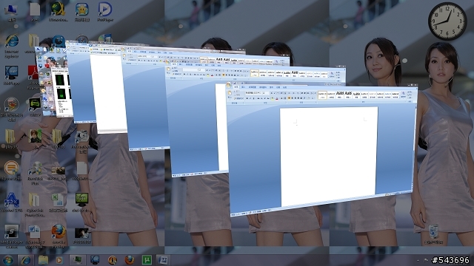
Task: Launch the yellow star game shortcut
Action: point(82,12)
